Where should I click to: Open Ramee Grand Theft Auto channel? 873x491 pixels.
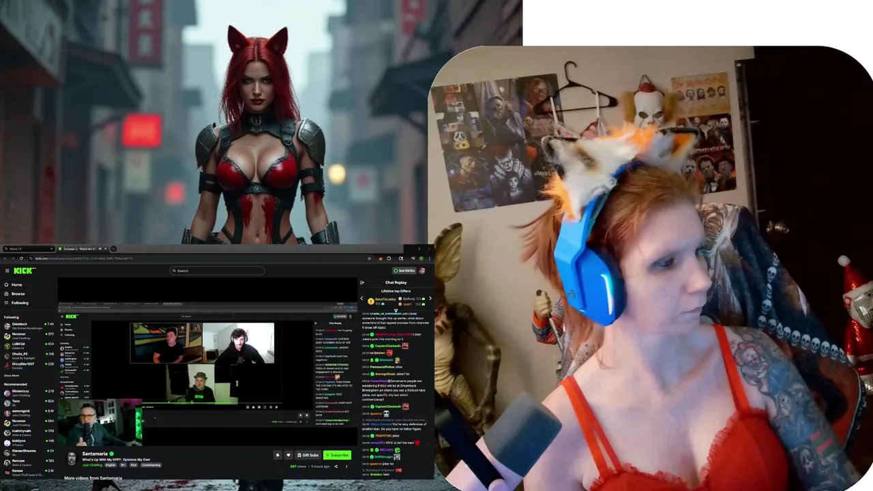[x=29, y=472]
